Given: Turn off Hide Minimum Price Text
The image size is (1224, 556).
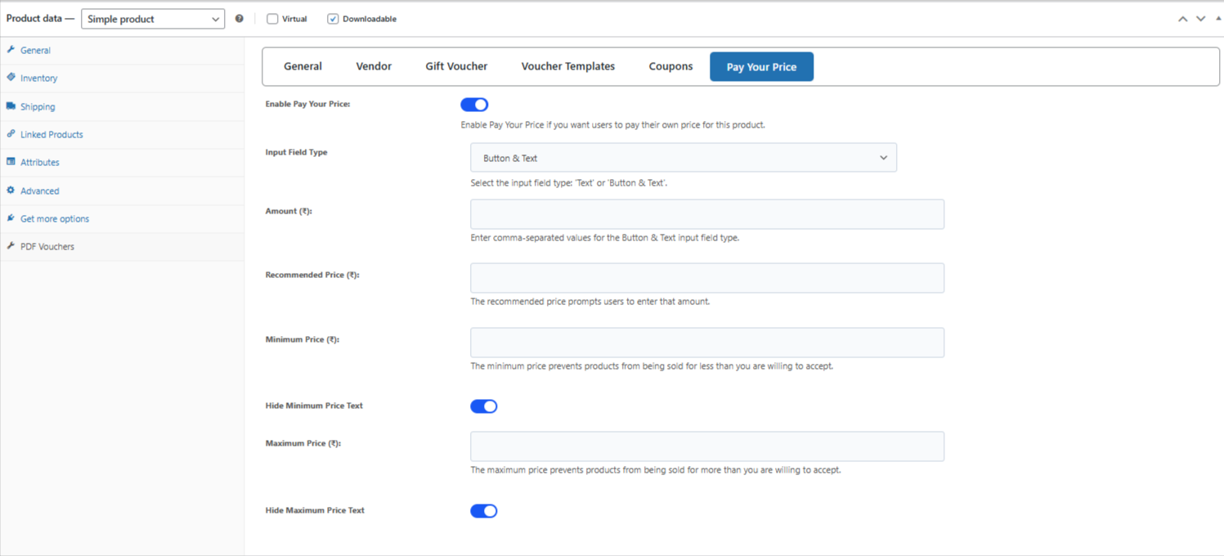Looking at the screenshot, I should click(x=483, y=406).
